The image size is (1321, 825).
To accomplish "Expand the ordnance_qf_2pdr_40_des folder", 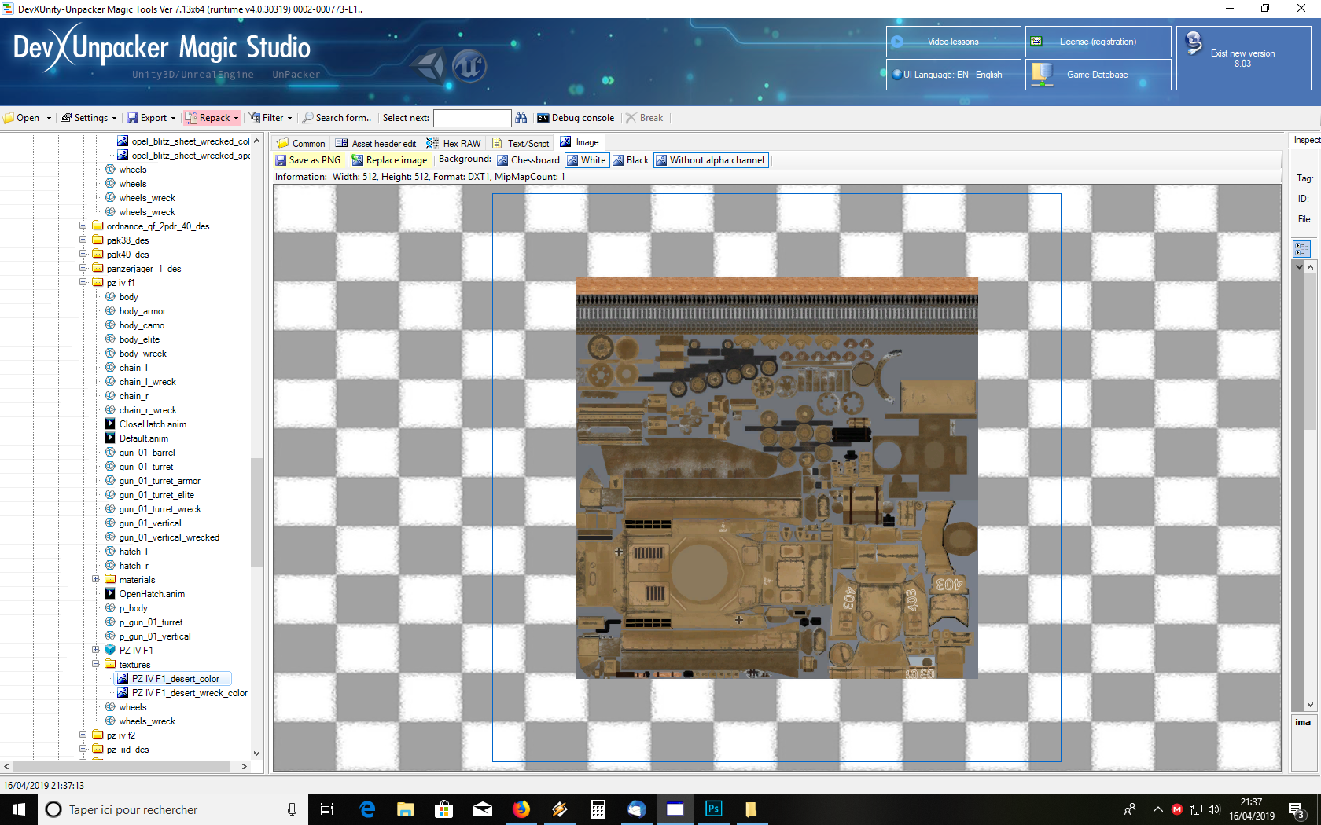I will click(83, 226).
